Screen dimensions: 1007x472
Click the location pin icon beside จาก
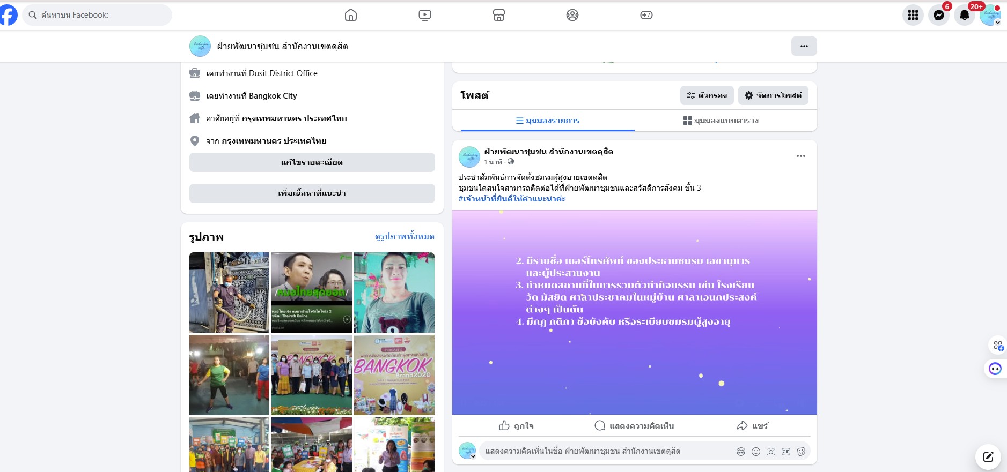pyautogui.click(x=195, y=141)
